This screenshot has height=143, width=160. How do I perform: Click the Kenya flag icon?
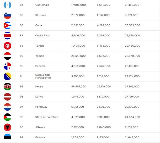[x=7, y=86]
